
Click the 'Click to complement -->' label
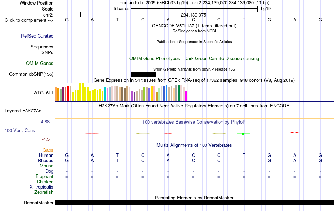pos(29,20)
